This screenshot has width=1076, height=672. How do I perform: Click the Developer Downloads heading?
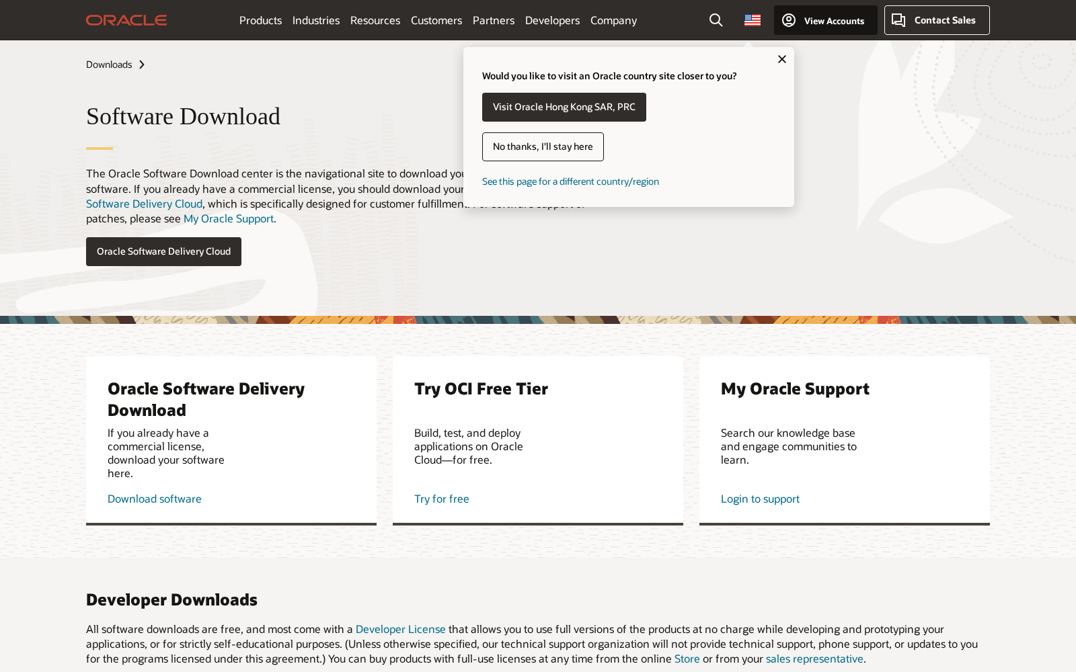pos(171,599)
